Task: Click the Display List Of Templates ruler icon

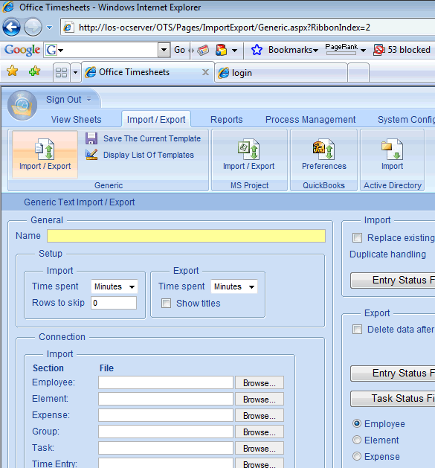Action: click(91, 155)
